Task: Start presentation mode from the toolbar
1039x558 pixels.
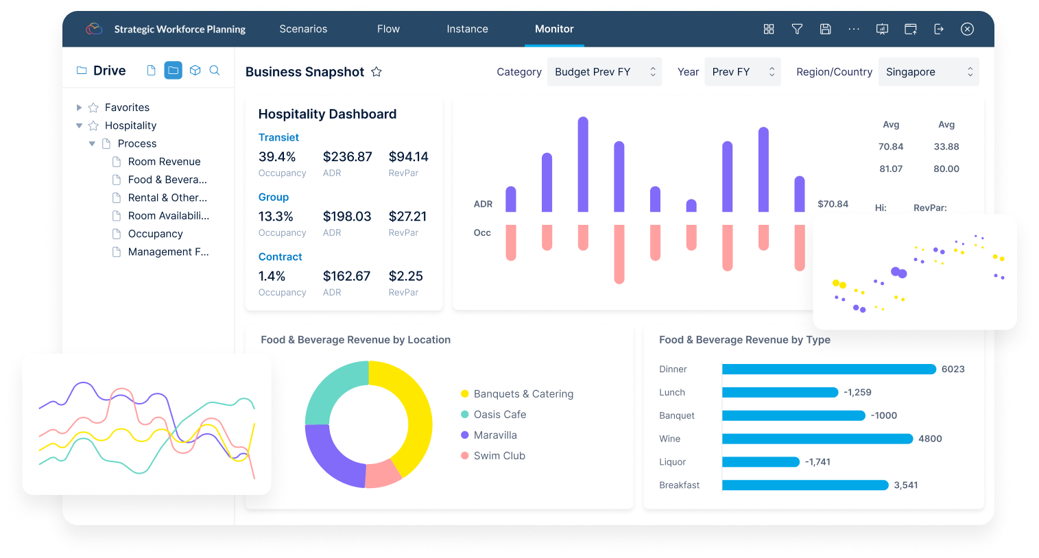Action: tap(882, 29)
